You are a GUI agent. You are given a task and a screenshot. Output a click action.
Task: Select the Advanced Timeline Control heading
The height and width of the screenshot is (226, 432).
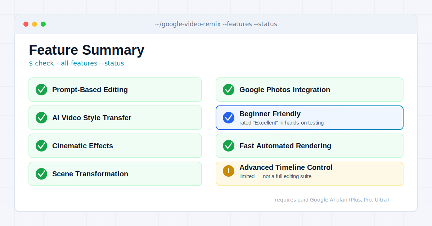click(286, 167)
